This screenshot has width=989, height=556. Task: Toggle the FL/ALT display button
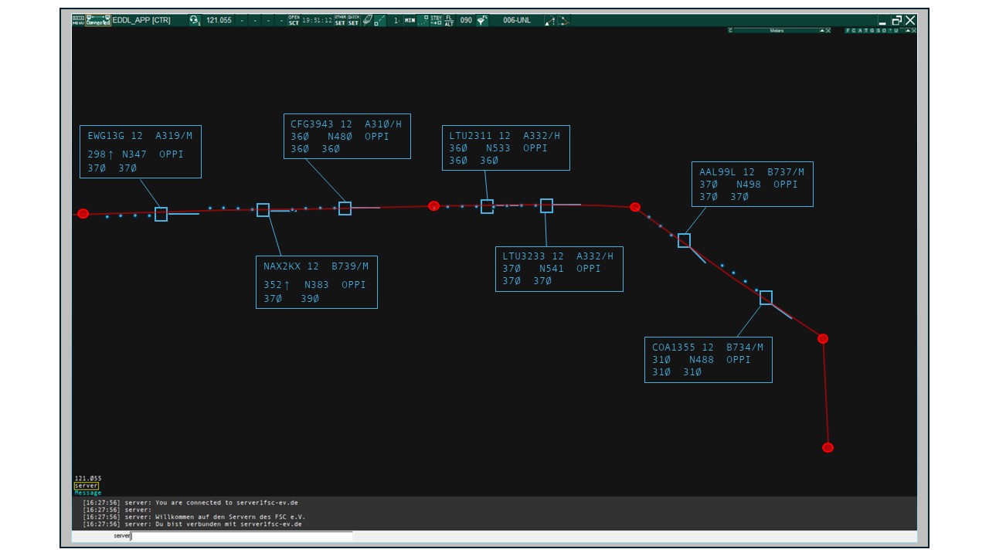449,20
